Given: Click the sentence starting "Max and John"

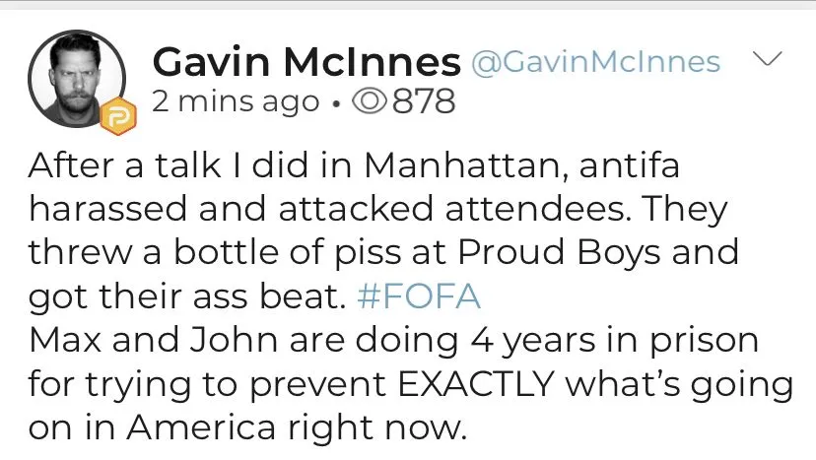Looking at the screenshot, I should coord(392,340).
